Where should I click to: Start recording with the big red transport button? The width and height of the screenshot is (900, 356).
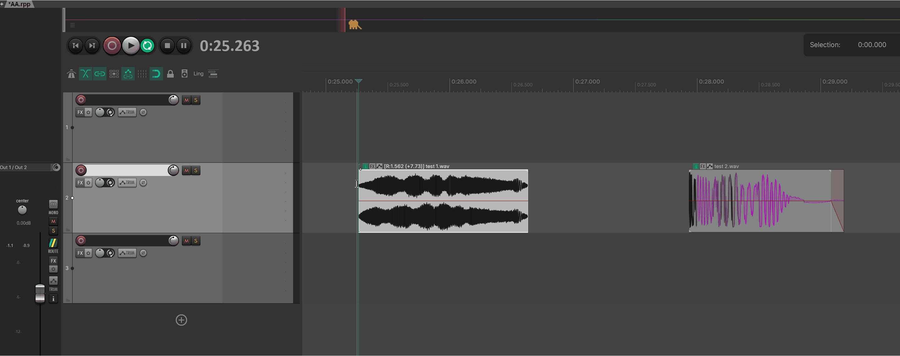click(112, 46)
